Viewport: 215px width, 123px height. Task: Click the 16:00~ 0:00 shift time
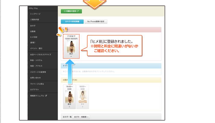coord(69,88)
